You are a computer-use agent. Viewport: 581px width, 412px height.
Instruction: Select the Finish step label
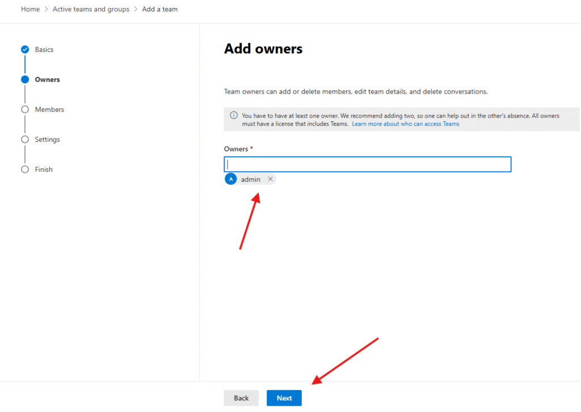coord(44,170)
